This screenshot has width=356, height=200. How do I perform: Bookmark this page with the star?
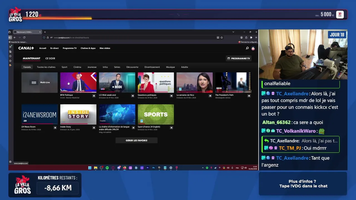coord(222,37)
